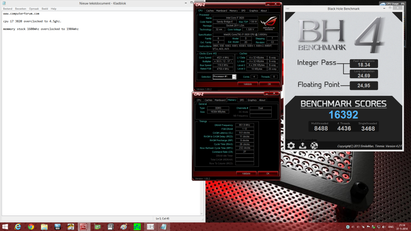Click the Black Hole Benchmark title bar icon
The height and width of the screenshot is (231, 411).
[287, 9]
